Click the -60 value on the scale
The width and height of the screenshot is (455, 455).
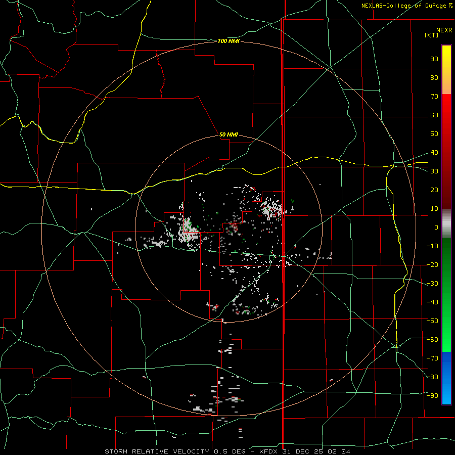(432, 340)
